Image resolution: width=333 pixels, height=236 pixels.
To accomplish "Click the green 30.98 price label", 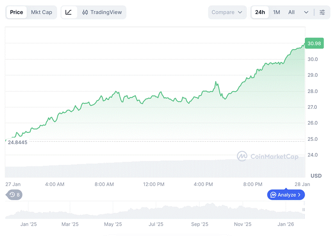I will tap(314, 44).
